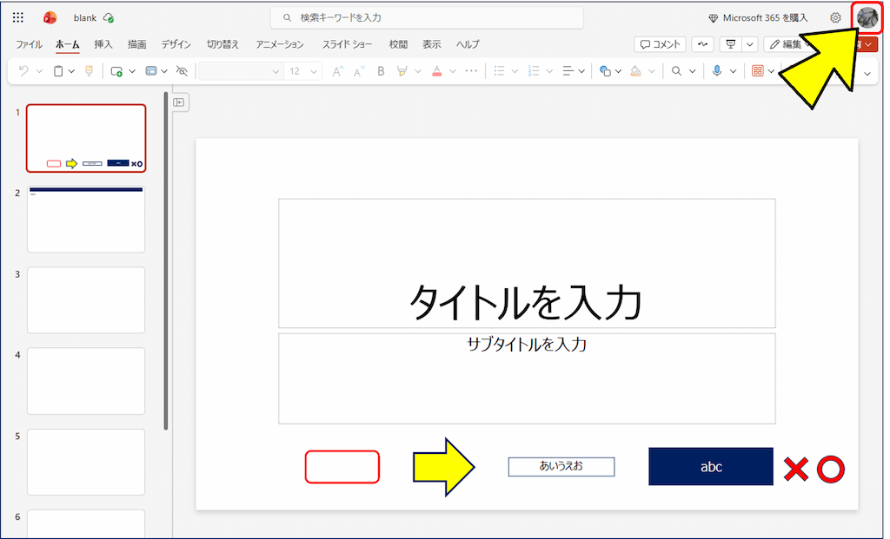Click the Undo arrow icon

(24, 71)
